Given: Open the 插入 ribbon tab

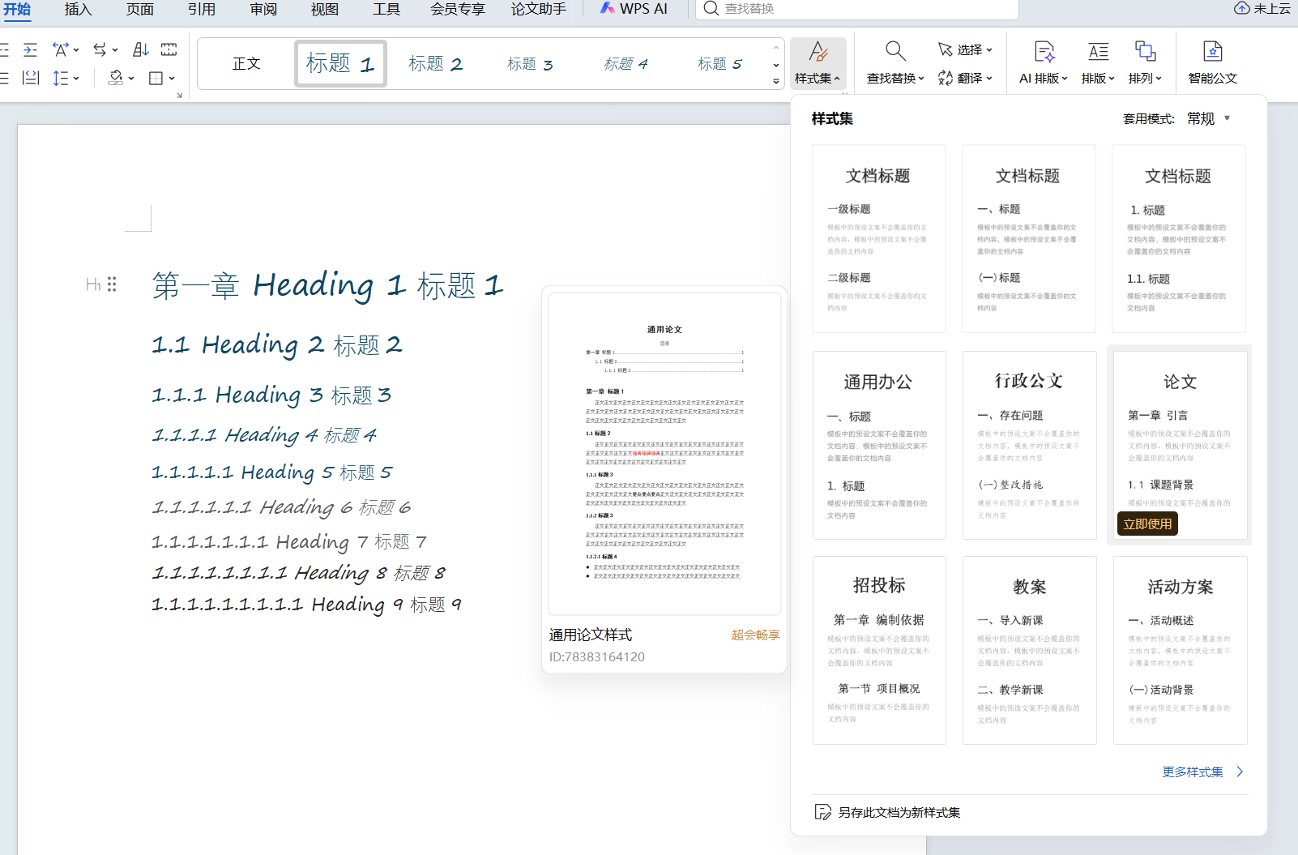Looking at the screenshot, I should point(78,9).
